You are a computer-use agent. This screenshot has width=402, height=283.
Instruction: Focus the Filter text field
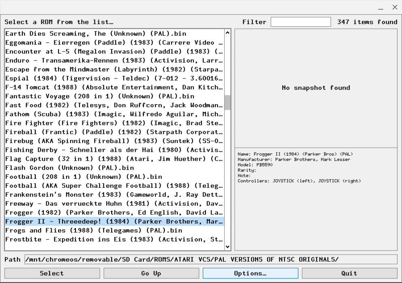coord(301,22)
